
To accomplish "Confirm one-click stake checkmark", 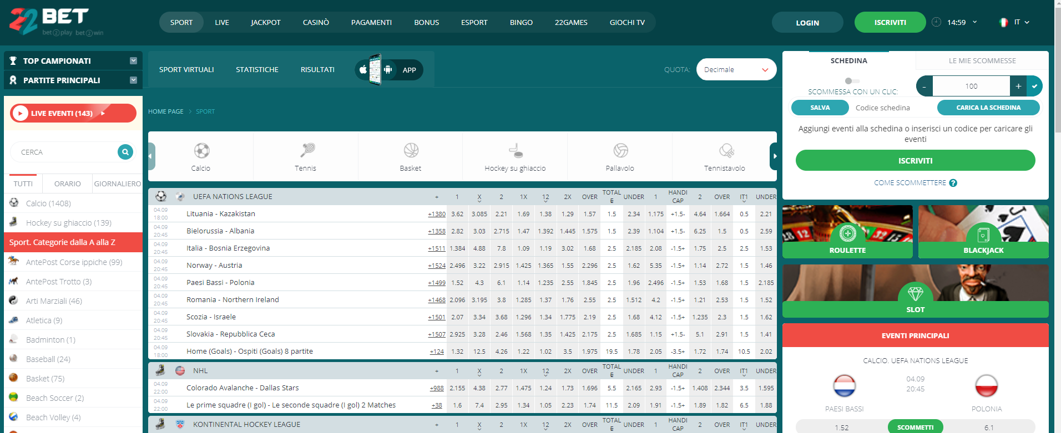I will [x=1034, y=86].
